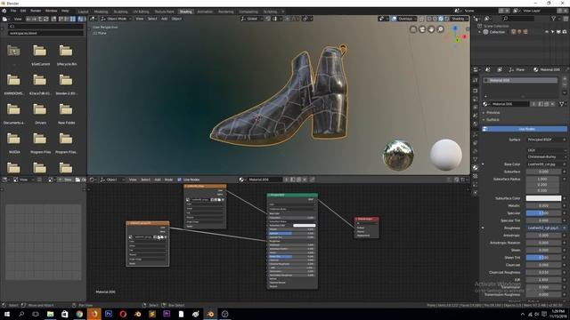Open the GGX distribution dropdown
Screen dimensions: 570x320
(x=546, y=150)
